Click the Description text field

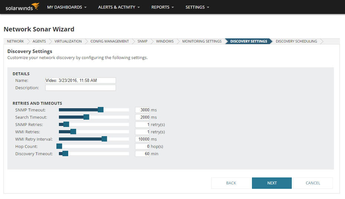pyautogui.click(x=80, y=88)
